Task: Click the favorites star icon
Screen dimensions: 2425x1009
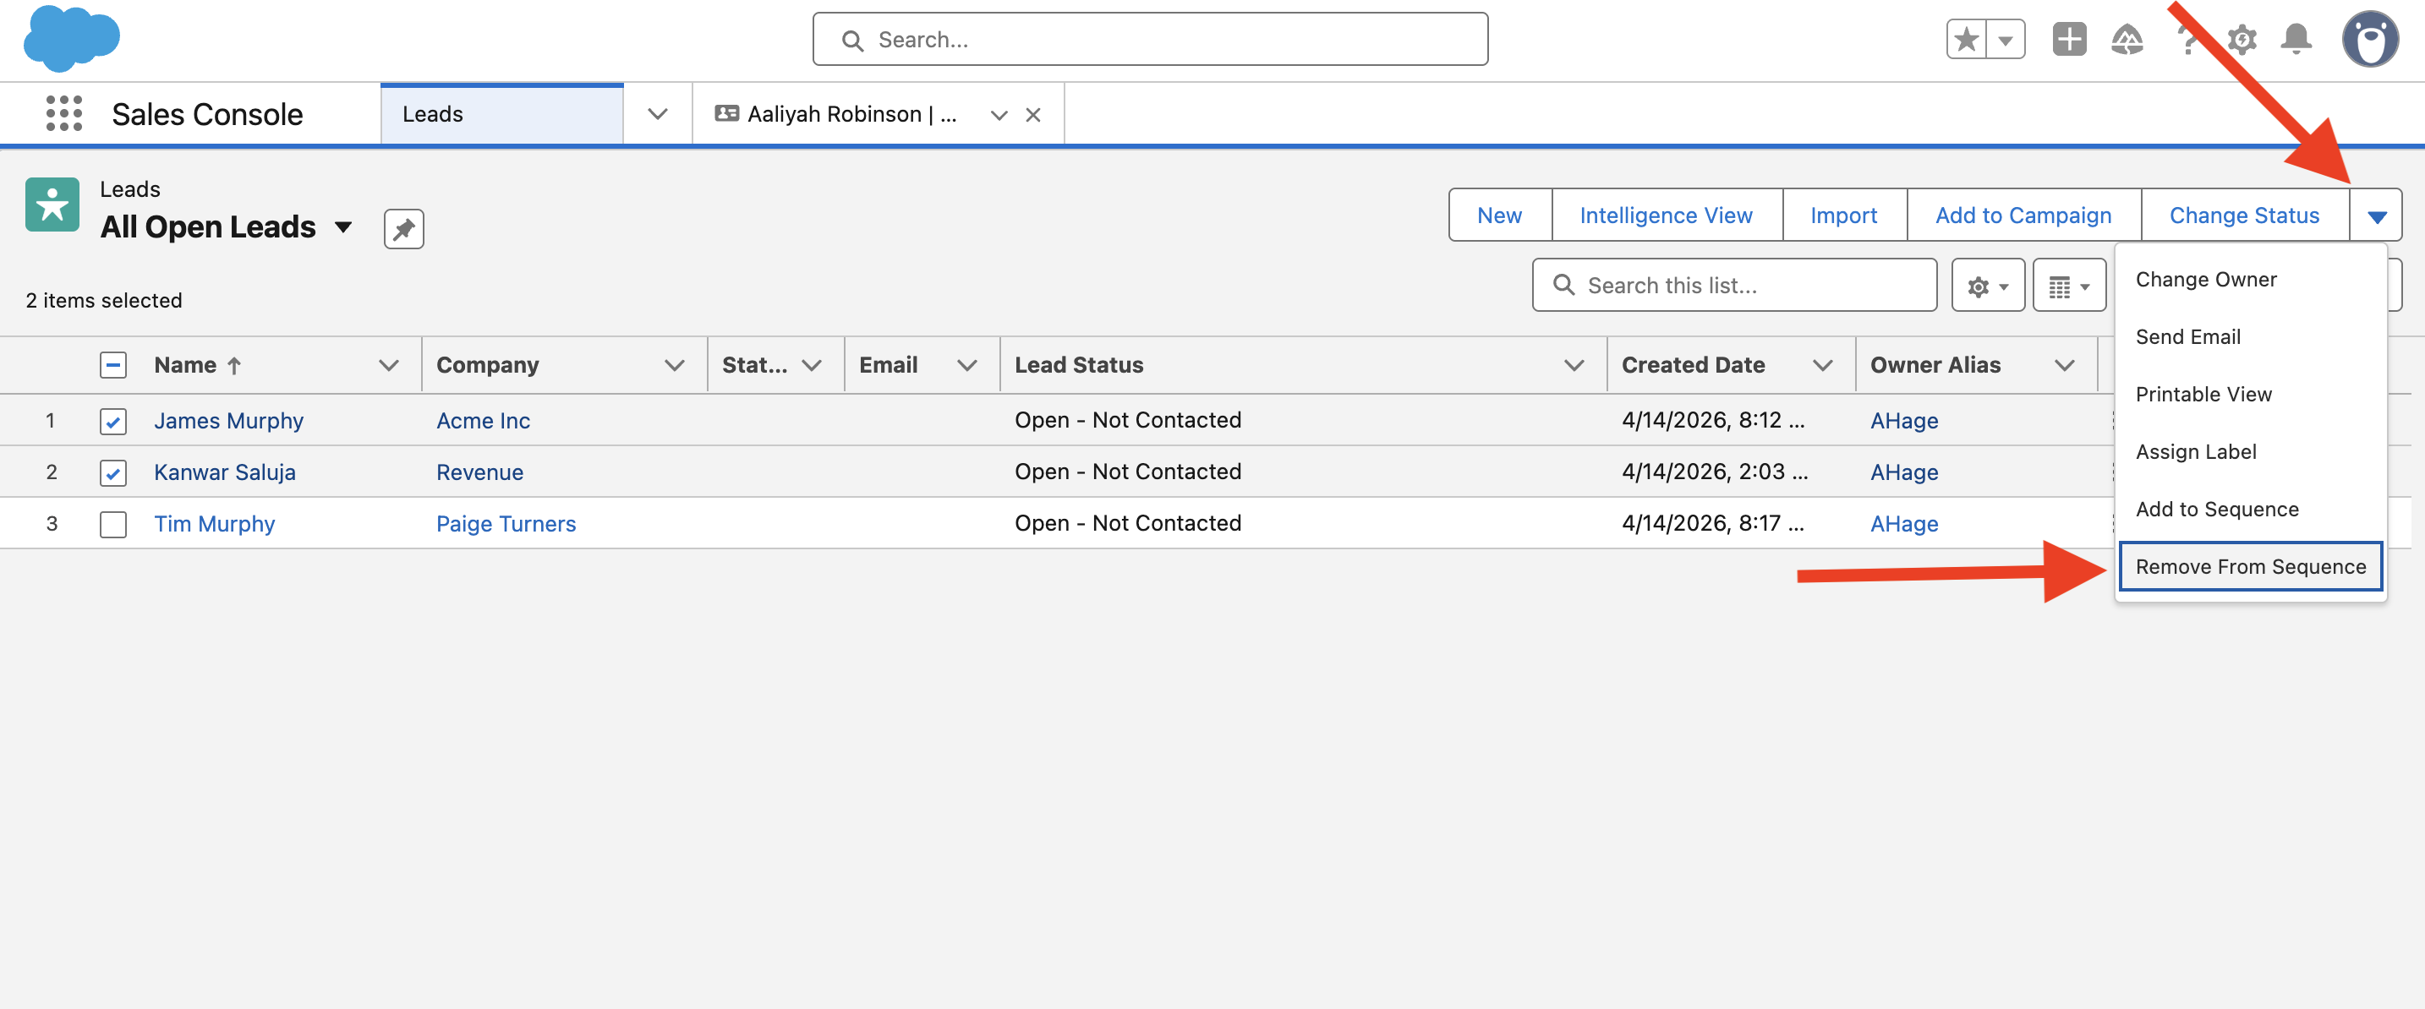Action: click(x=1966, y=39)
